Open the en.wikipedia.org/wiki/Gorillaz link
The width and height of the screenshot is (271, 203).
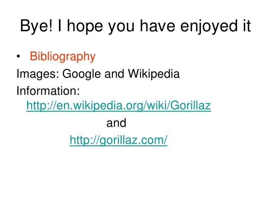118,106
